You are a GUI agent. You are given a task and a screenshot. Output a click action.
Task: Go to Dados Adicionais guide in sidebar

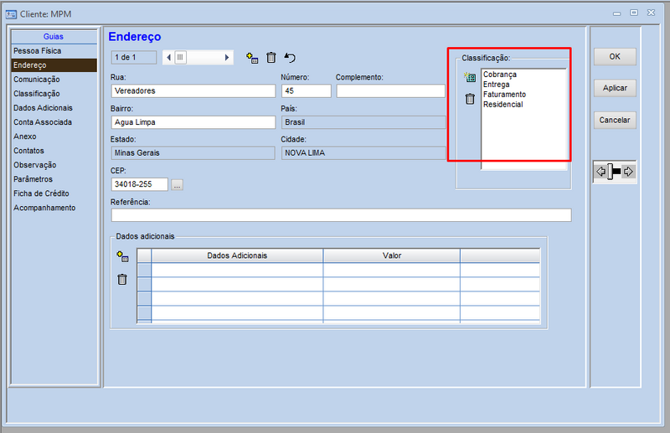tap(54, 108)
